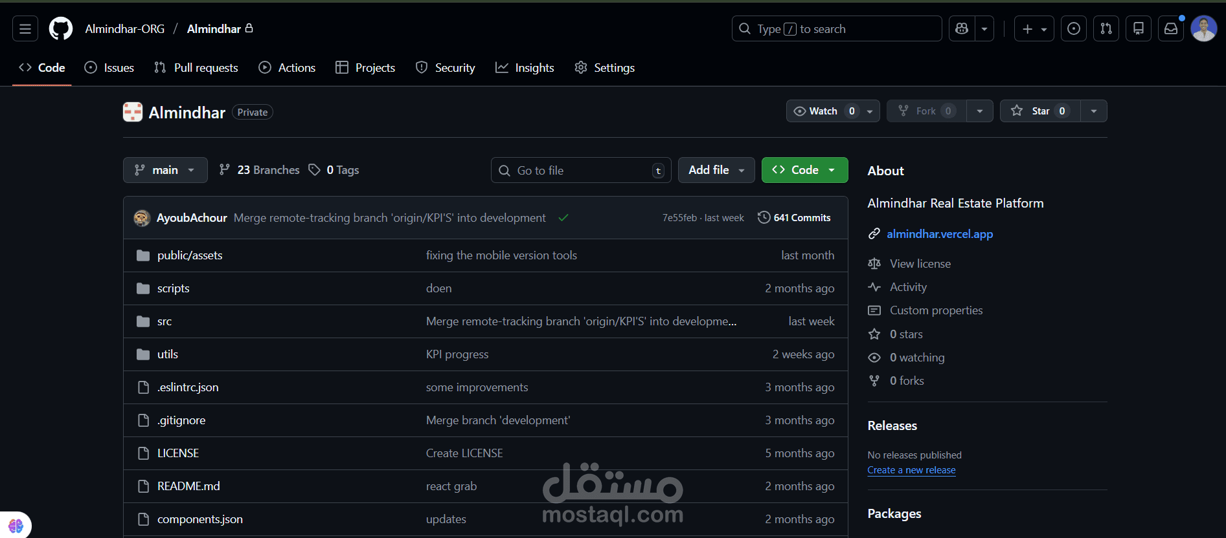Open the public/assets folder
The height and width of the screenshot is (538, 1226).
tap(190, 255)
